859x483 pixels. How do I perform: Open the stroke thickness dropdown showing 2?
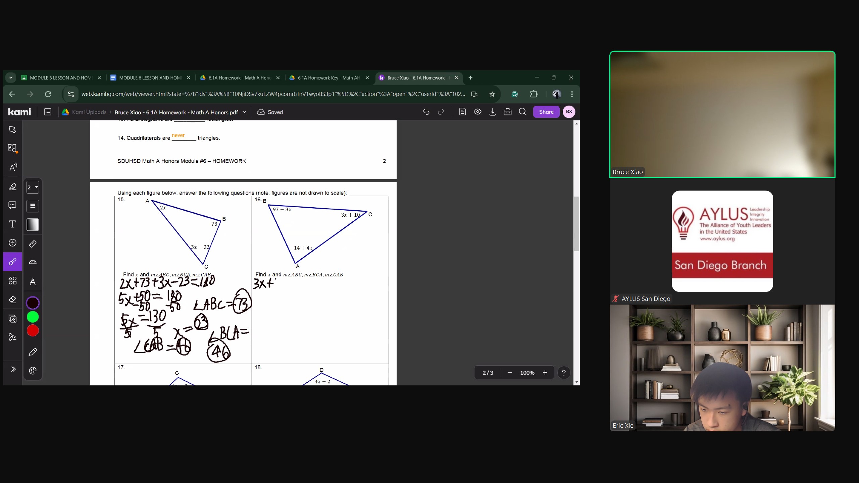33,187
